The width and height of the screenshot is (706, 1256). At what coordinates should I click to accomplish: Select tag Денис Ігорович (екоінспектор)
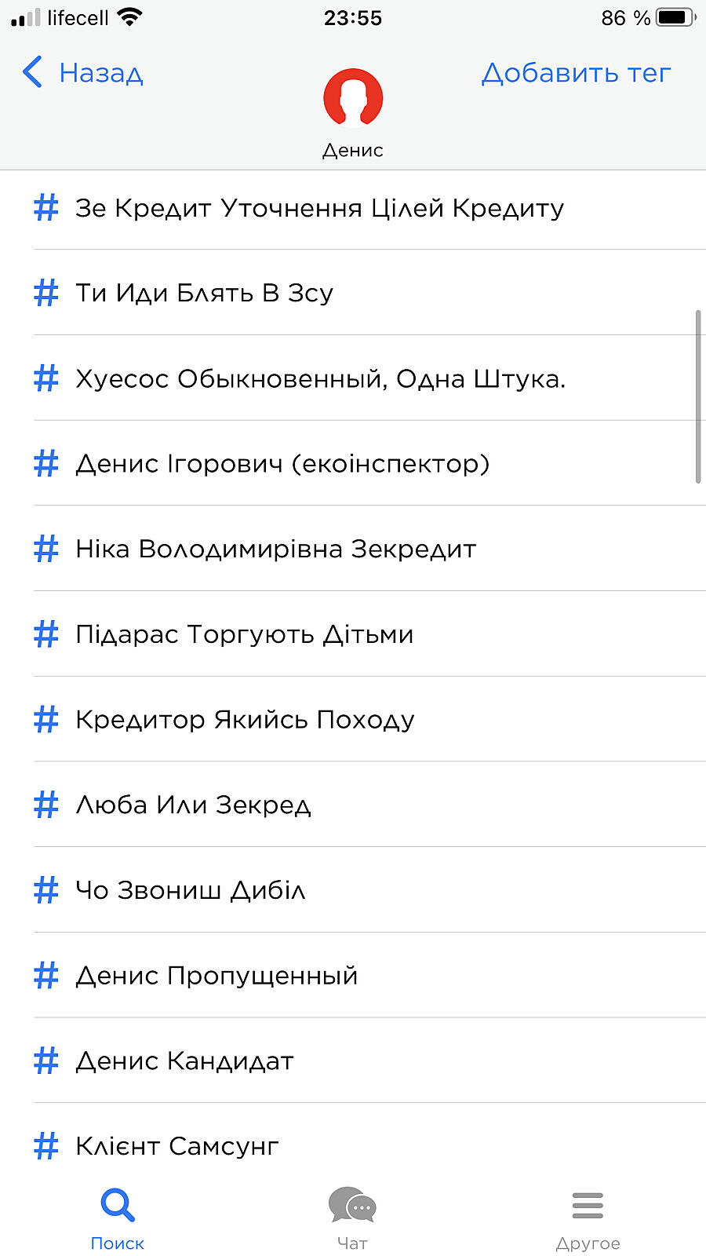282,464
